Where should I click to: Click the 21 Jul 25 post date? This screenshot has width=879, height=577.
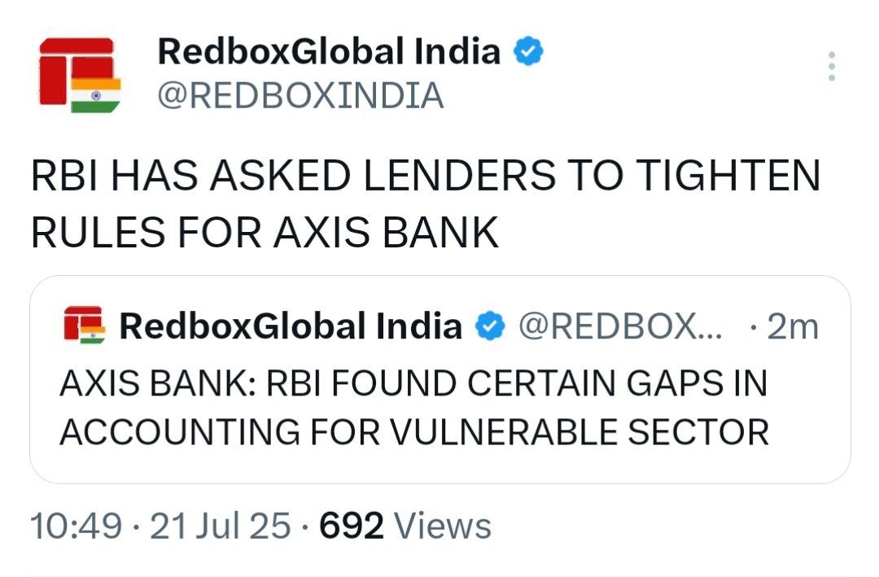(221, 527)
